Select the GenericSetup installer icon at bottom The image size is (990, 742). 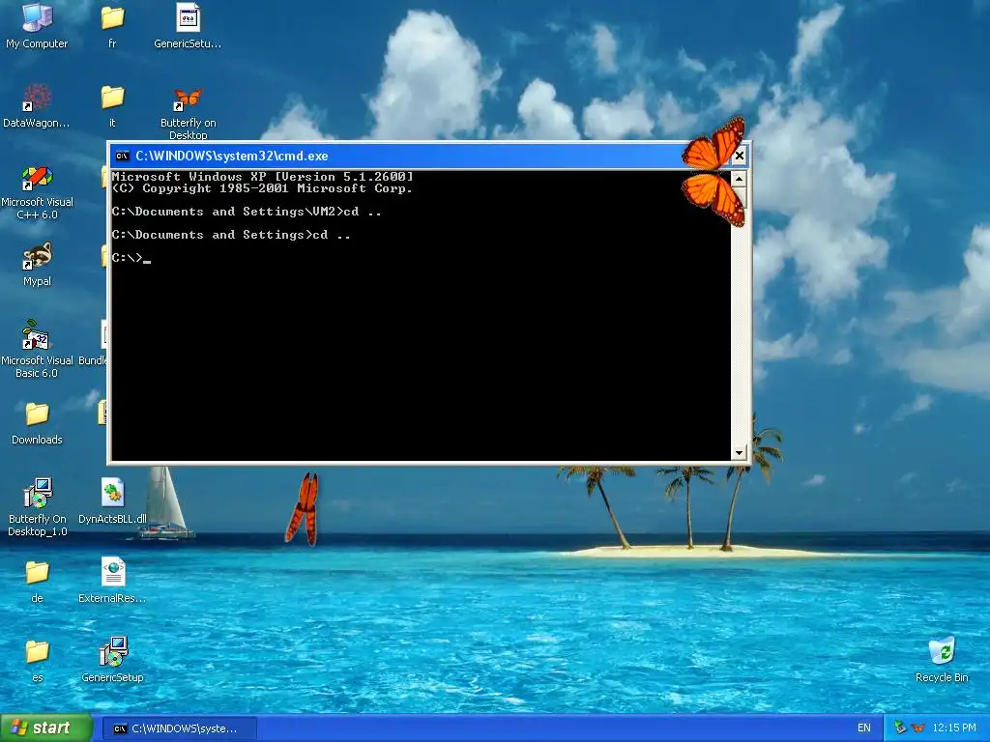(x=112, y=659)
